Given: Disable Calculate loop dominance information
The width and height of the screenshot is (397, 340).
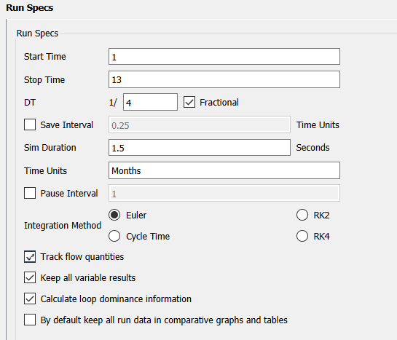Looking at the screenshot, I should tap(30, 299).
